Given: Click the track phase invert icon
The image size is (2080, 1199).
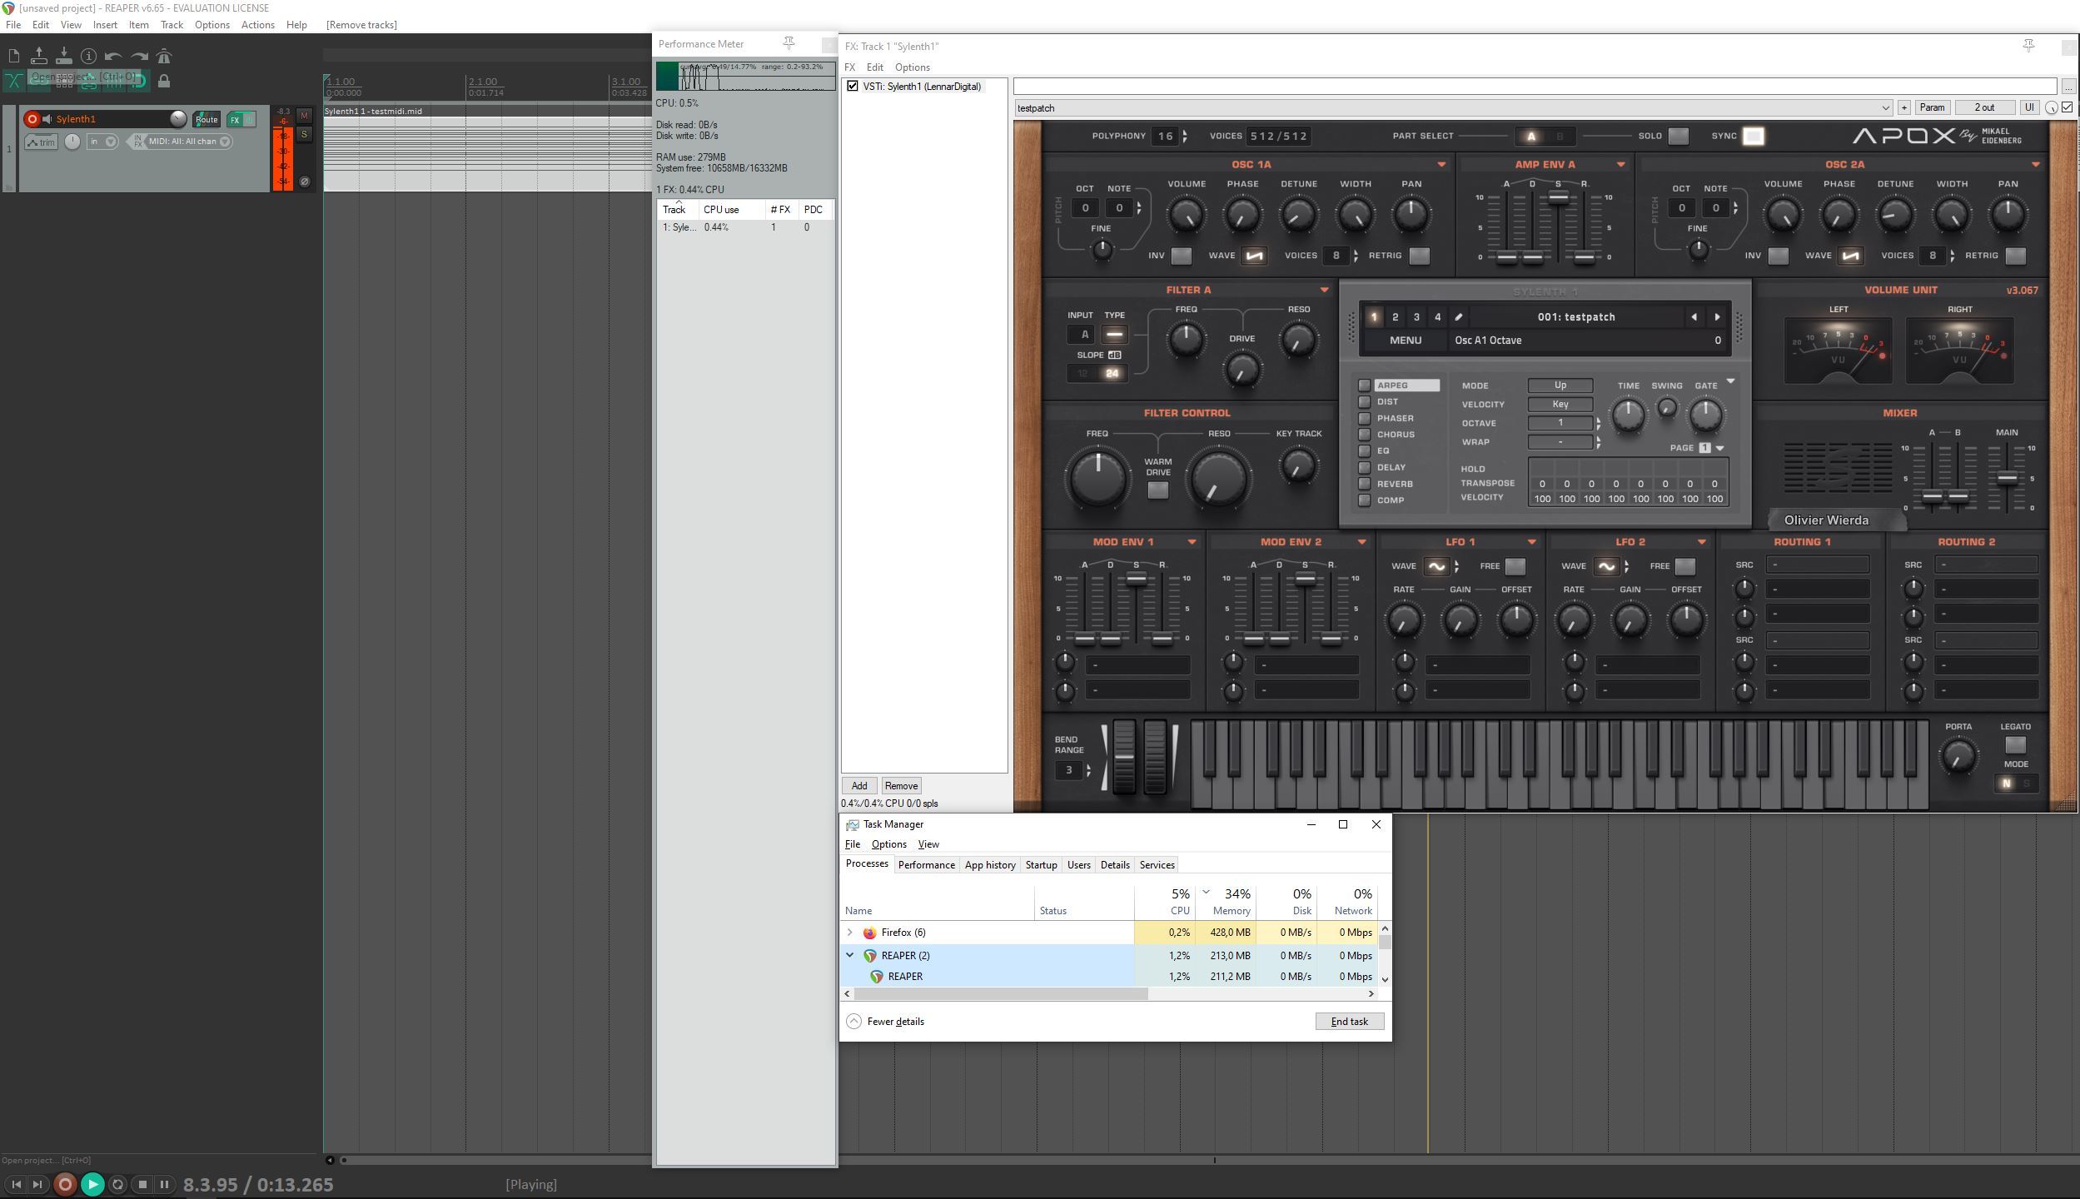Looking at the screenshot, I should [x=305, y=182].
